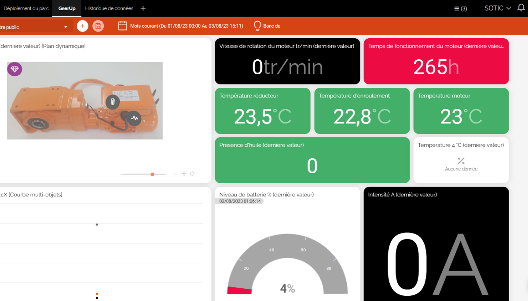Zoom out of the plan with the minus icon
Image resolution: width=528 pixels, height=301 pixels.
point(176,174)
